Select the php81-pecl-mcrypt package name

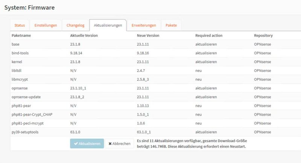[27, 123]
